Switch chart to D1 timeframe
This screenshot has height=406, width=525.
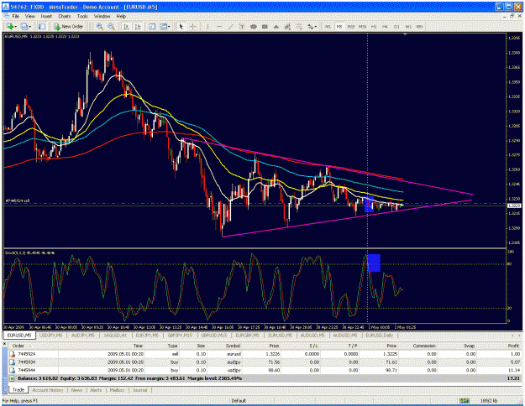[396, 26]
